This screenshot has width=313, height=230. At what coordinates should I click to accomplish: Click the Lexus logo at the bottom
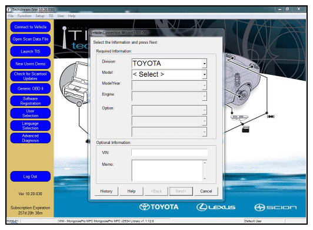click(216, 207)
